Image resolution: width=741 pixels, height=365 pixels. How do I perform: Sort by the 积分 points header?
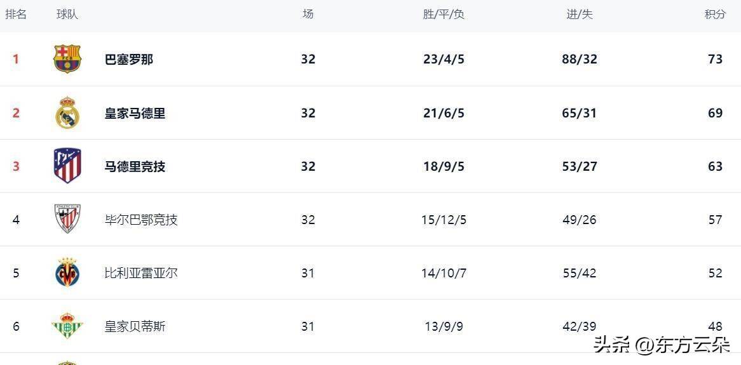pyautogui.click(x=715, y=14)
